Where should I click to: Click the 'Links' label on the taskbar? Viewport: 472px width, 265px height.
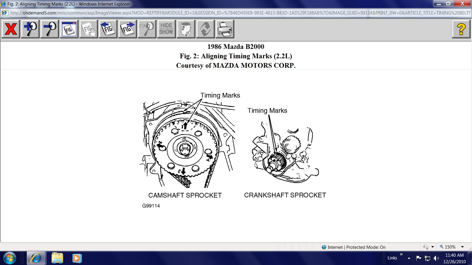[392, 258]
